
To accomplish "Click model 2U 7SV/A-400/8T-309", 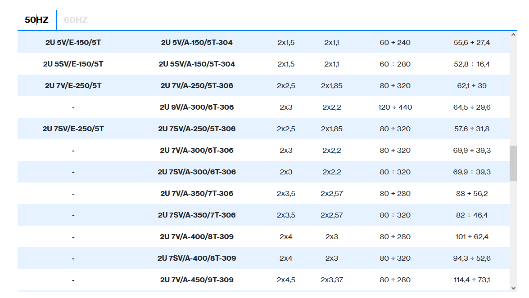I will pos(197,258).
